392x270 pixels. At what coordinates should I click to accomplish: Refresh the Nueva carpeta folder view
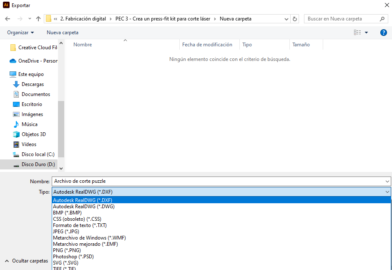[295, 19]
